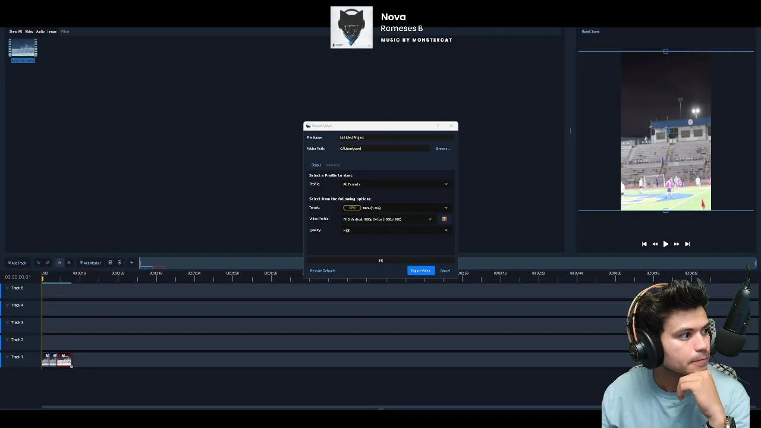Image resolution: width=761 pixels, height=428 pixels.
Task: Rewind the preview playback
Action: [655, 244]
